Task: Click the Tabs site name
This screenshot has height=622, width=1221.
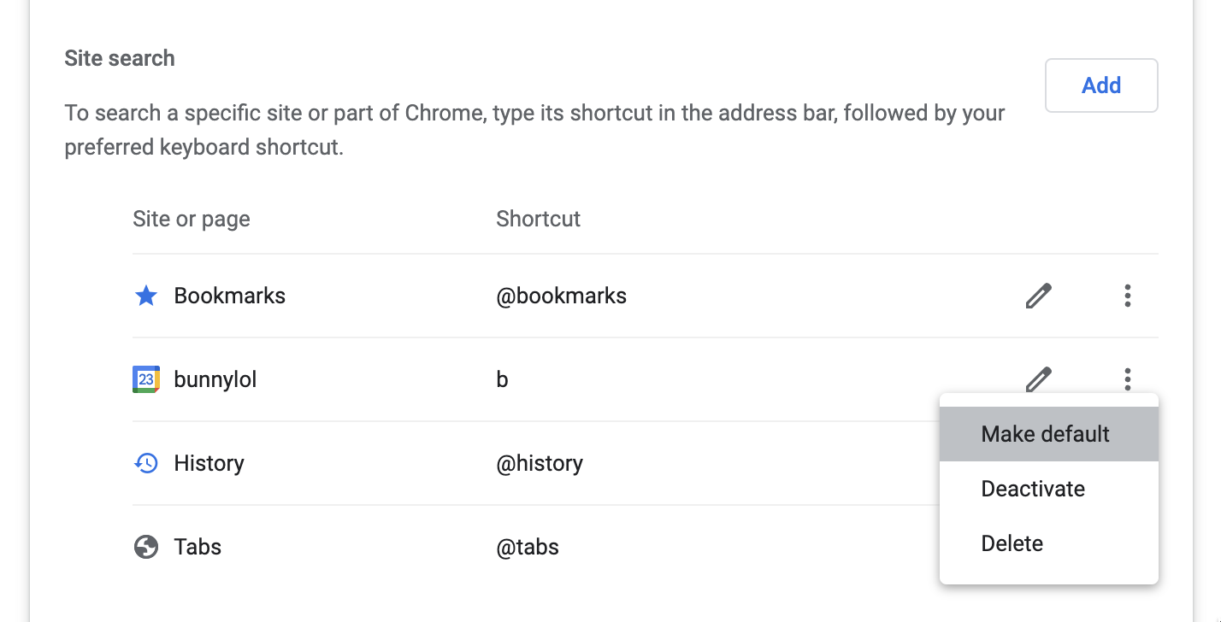Action: (198, 547)
